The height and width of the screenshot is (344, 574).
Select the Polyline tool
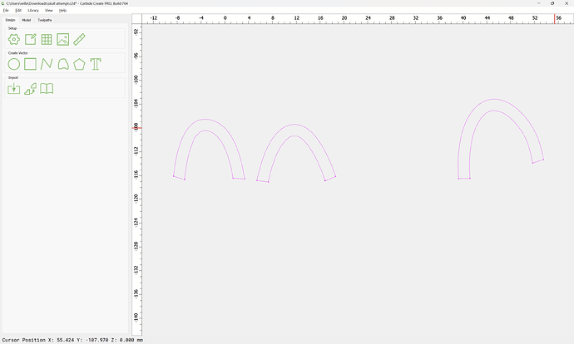point(47,64)
